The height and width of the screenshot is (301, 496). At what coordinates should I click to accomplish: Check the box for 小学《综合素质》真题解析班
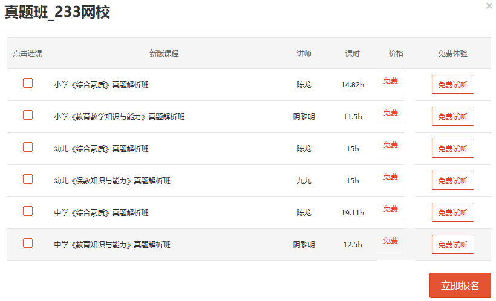coord(28,84)
